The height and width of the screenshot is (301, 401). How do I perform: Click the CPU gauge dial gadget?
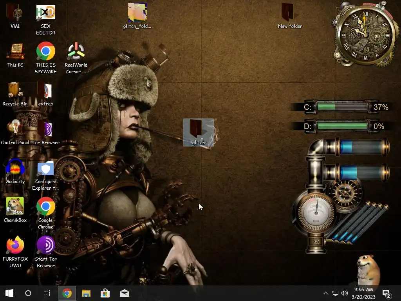pyautogui.click(x=316, y=212)
